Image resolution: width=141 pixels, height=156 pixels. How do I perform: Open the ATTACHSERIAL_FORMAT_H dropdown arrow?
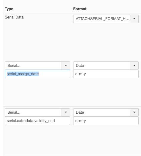point(134,19)
